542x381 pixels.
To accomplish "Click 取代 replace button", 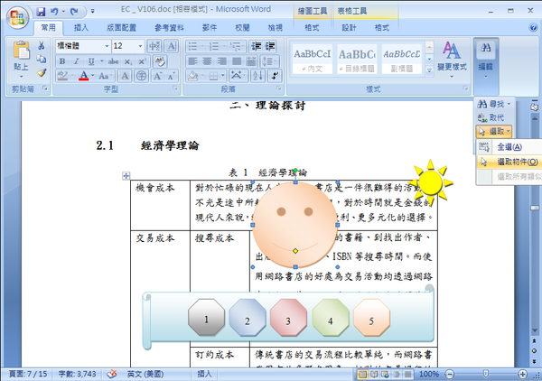I will pyautogui.click(x=491, y=117).
